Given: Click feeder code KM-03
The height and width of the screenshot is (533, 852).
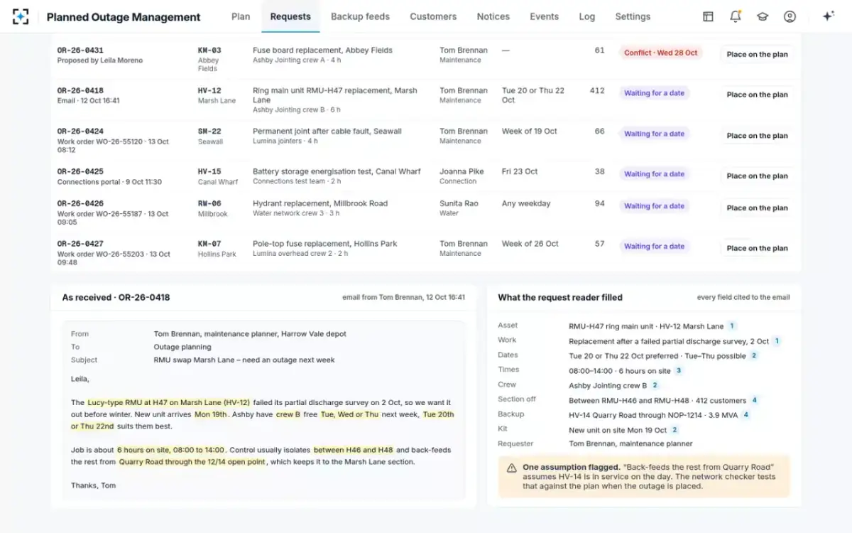Looking at the screenshot, I should click(x=209, y=50).
